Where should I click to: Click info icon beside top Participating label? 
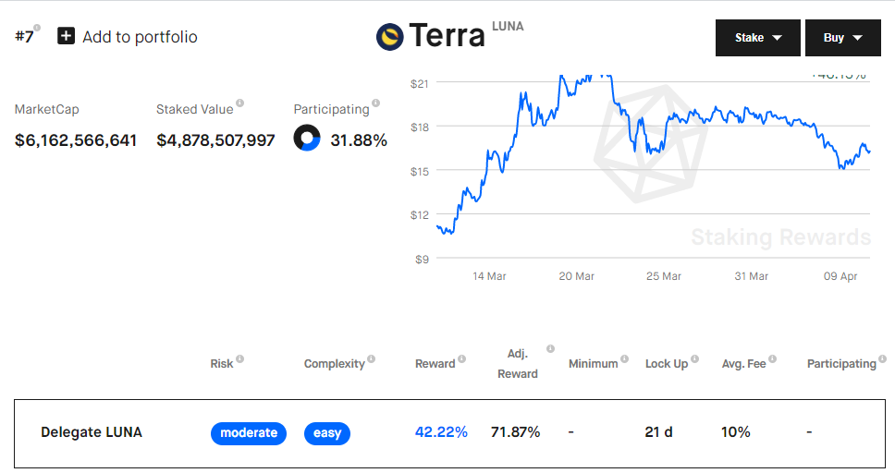tap(375, 103)
